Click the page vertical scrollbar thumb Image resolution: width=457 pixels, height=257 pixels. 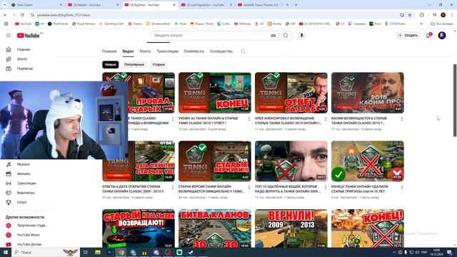pos(455,100)
